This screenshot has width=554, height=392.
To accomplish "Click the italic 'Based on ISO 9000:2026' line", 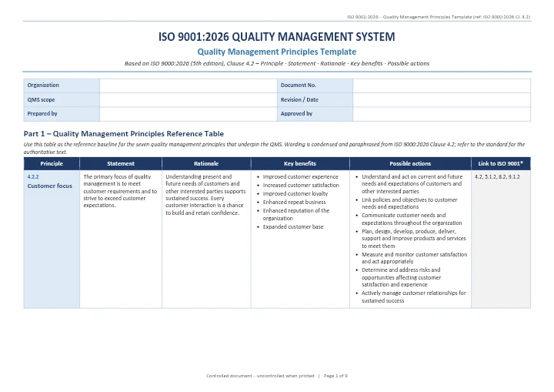I will point(277,64).
